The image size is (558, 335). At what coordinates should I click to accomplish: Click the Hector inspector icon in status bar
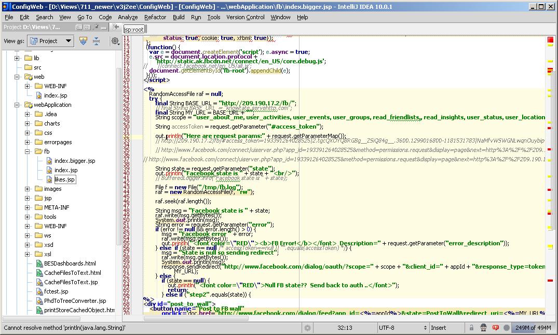(x=483, y=328)
